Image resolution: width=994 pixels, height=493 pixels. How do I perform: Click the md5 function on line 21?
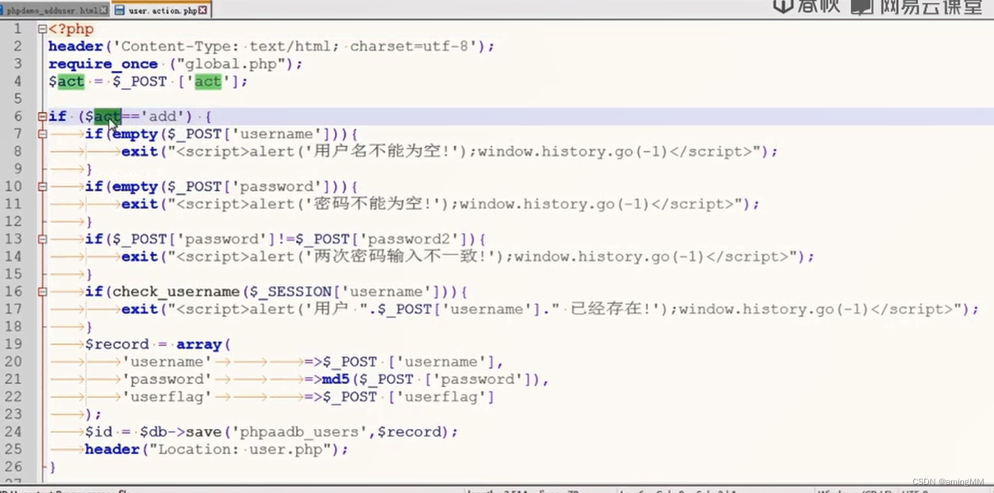[336, 380]
